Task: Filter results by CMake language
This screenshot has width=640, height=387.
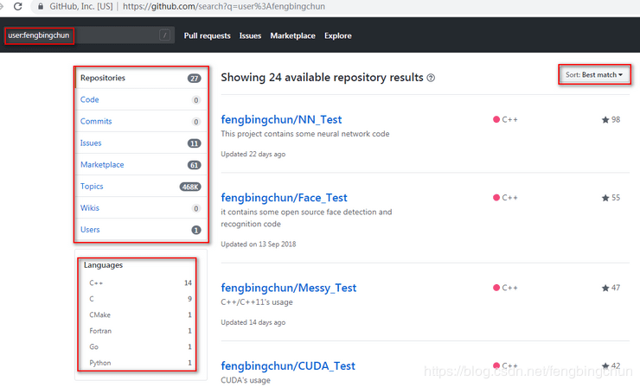Action: 140,314
